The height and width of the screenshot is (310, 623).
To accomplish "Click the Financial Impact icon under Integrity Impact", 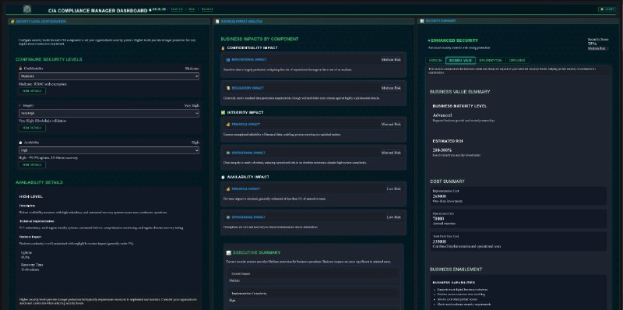I will 228,125.
